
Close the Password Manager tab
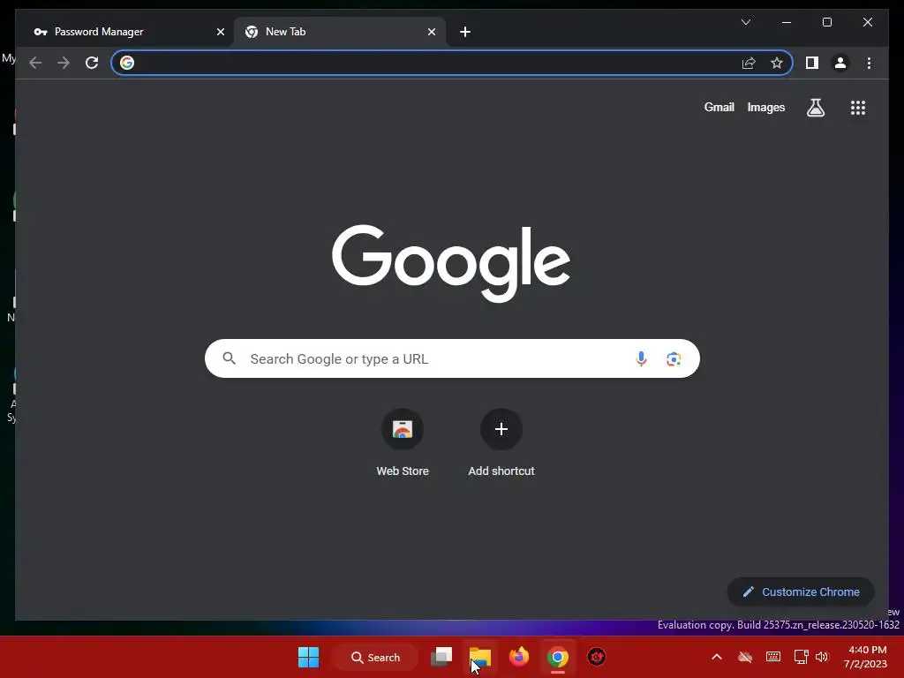point(220,32)
